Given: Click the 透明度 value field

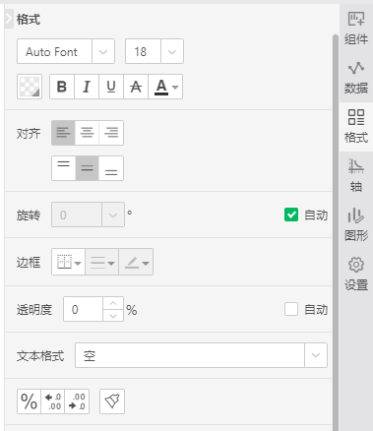Looking at the screenshot, I should coord(84,309).
